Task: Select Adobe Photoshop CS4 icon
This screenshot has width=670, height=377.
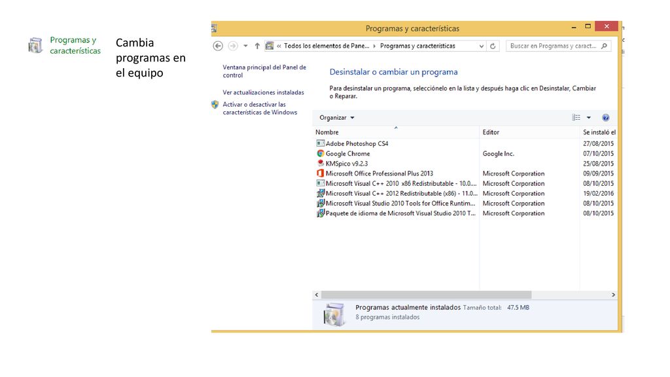Action: point(320,143)
